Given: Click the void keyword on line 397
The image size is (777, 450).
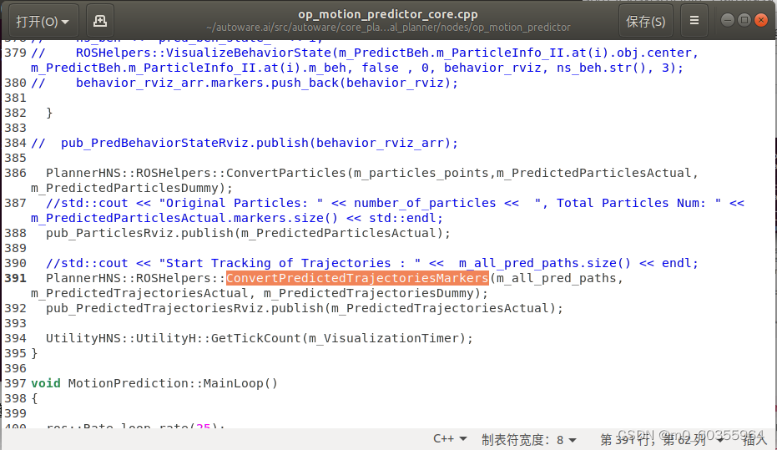Looking at the screenshot, I should (46, 383).
